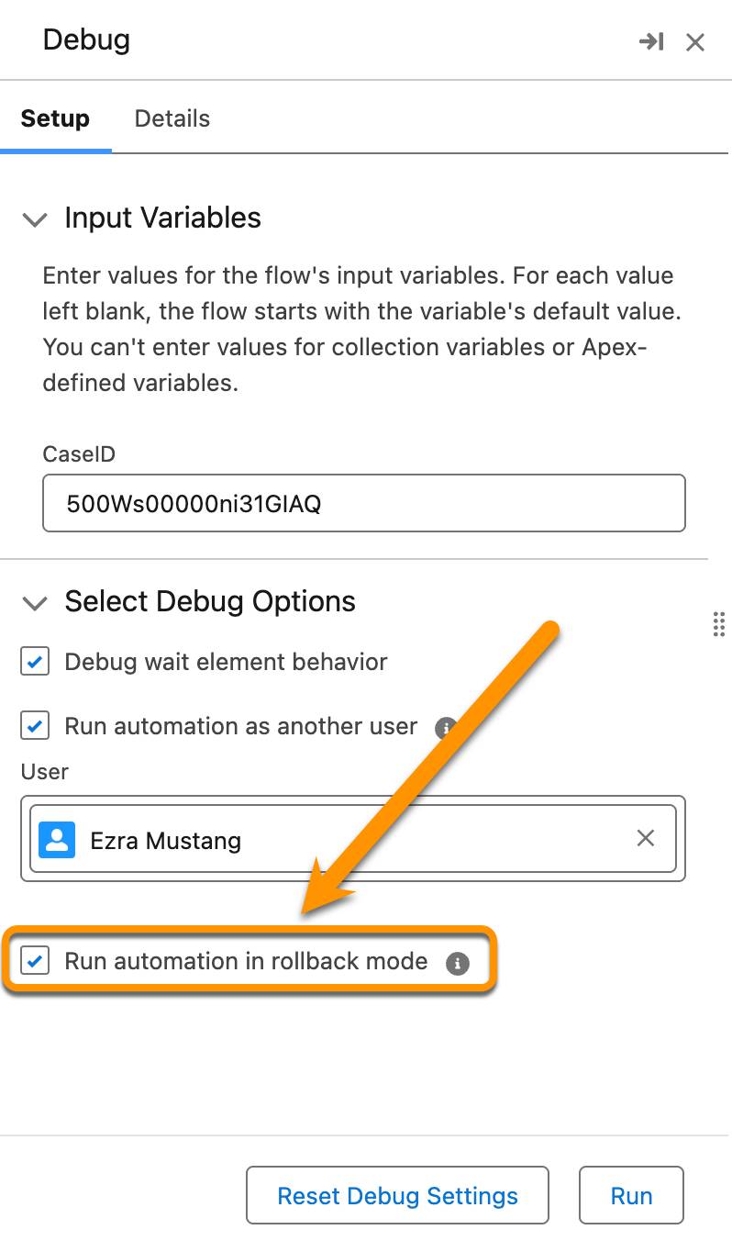The image size is (732, 1241).
Task: Click the dock panel icon beside the close button
Action: tap(652, 41)
